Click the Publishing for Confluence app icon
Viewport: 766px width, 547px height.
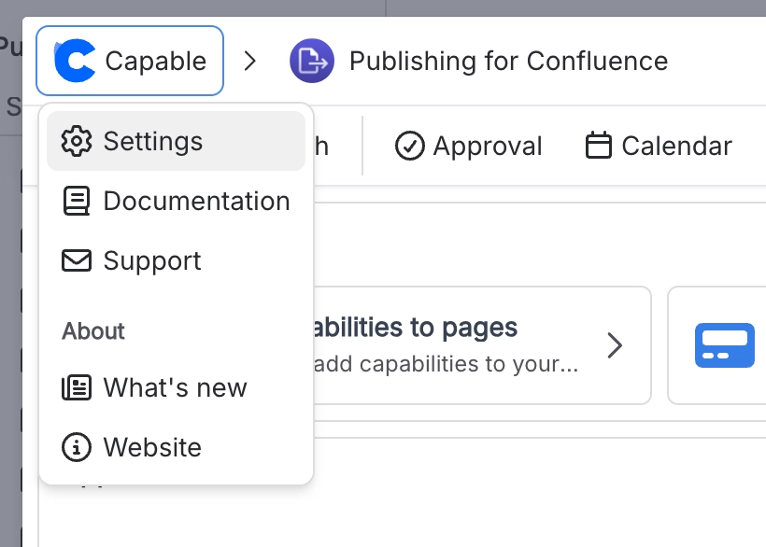[312, 60]
